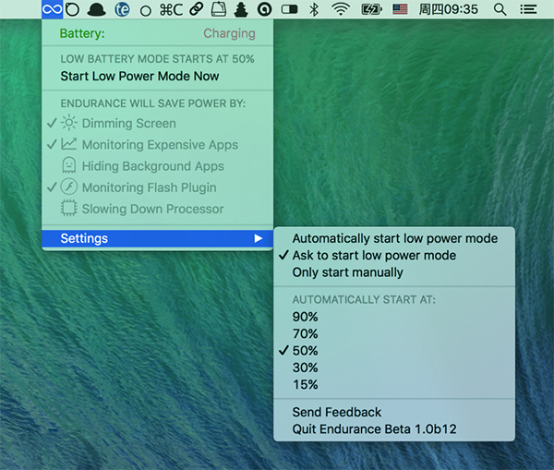554x470 pixels.
Task: Open Spotlight search magnifier
Action: 500,9
